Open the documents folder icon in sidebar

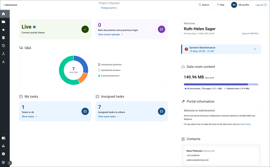click(4, 22)
